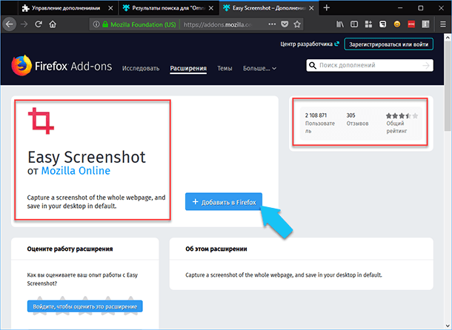Click the gray column extension icon
Screen dimensions: 452x330
(x=425, y=24)
